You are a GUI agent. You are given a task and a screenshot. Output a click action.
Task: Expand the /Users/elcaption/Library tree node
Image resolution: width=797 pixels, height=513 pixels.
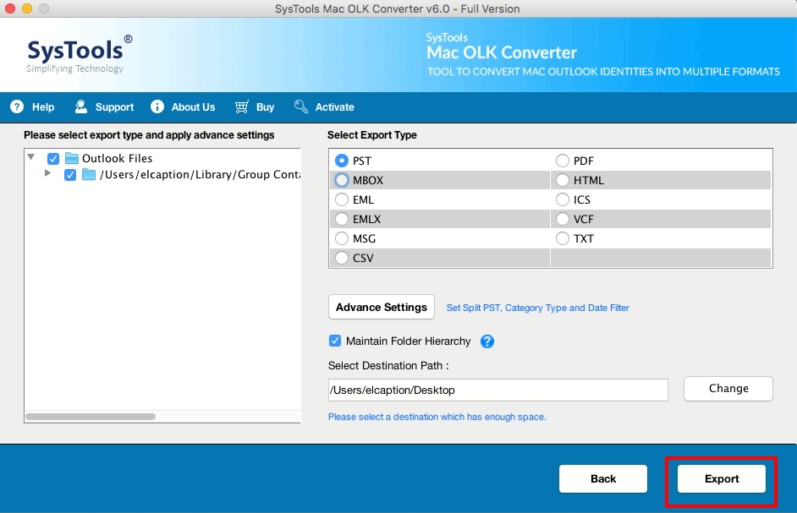point(47,173)
